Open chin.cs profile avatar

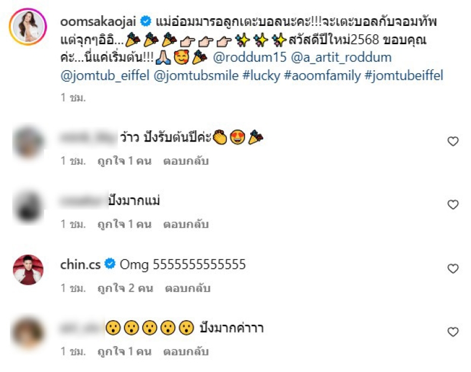pos(28,270)
